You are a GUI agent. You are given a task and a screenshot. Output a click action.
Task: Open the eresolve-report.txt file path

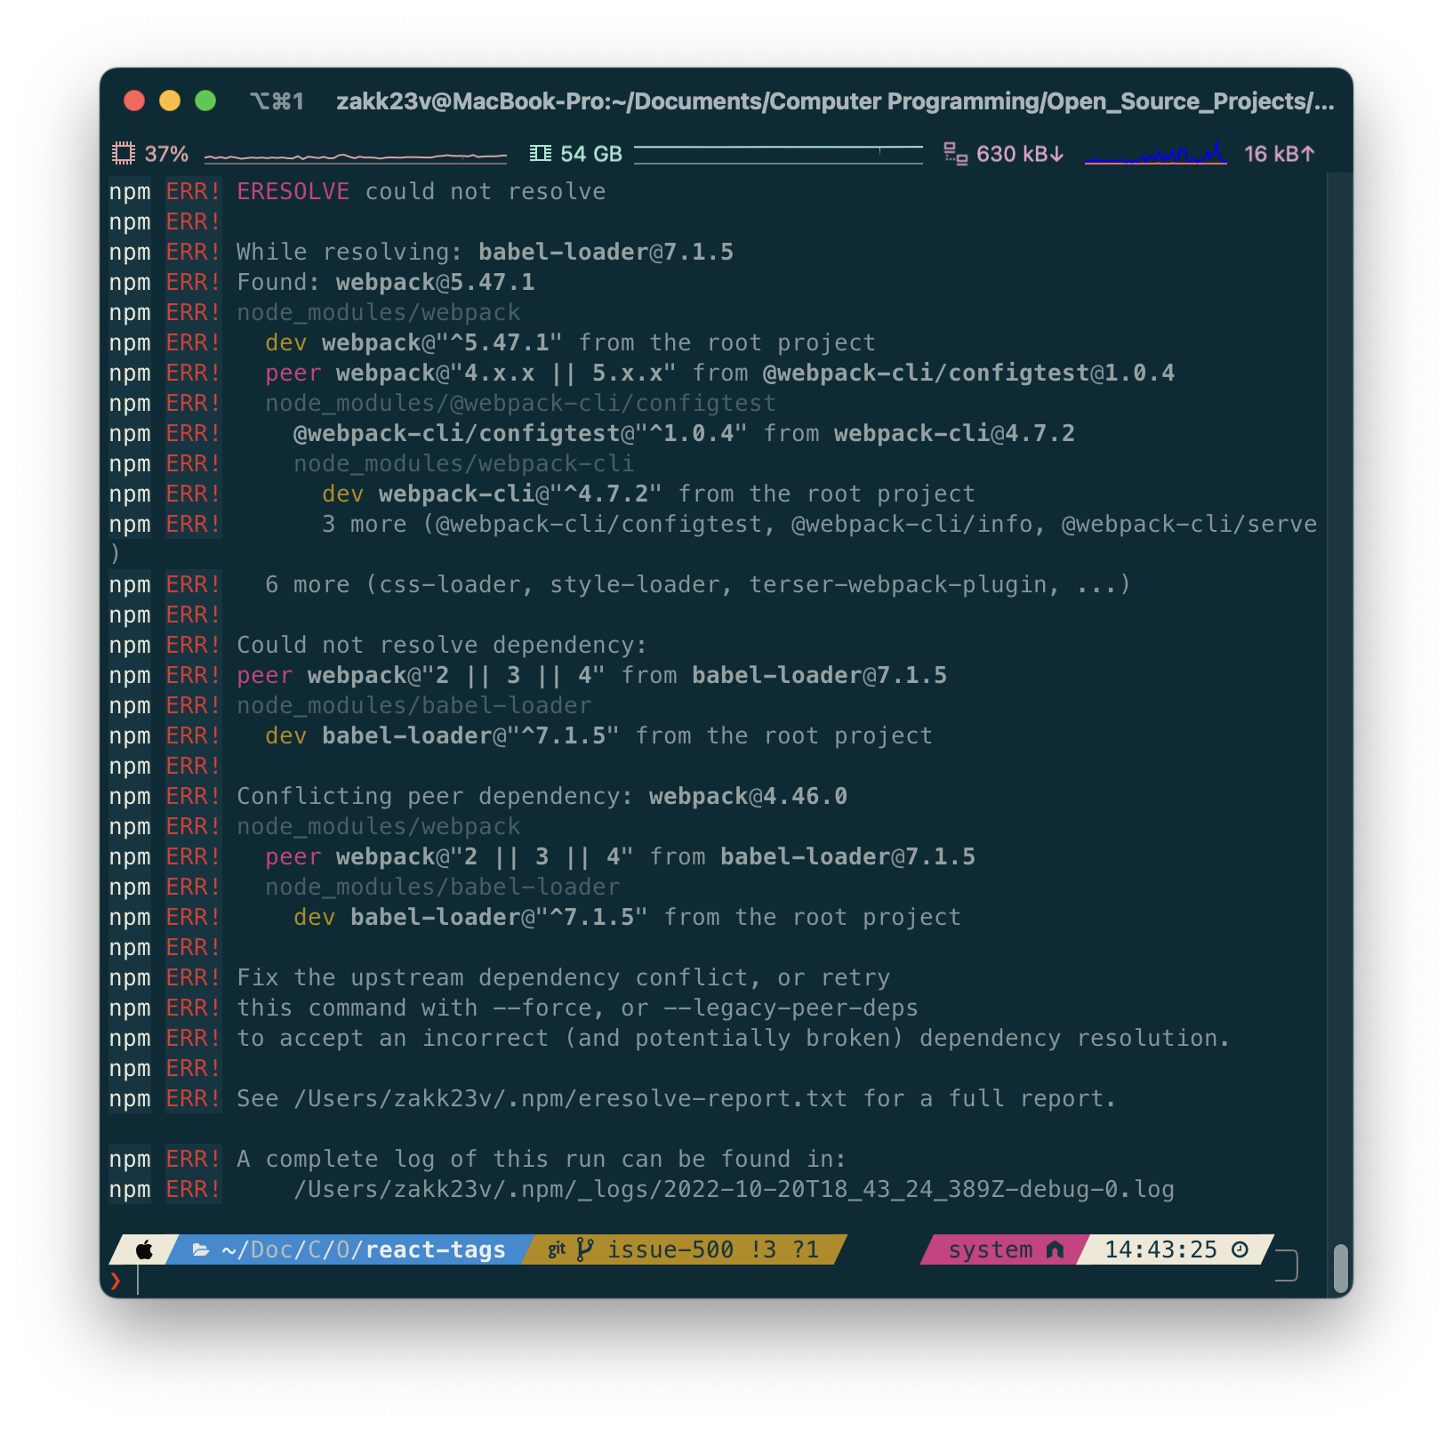coord(570,1098)
